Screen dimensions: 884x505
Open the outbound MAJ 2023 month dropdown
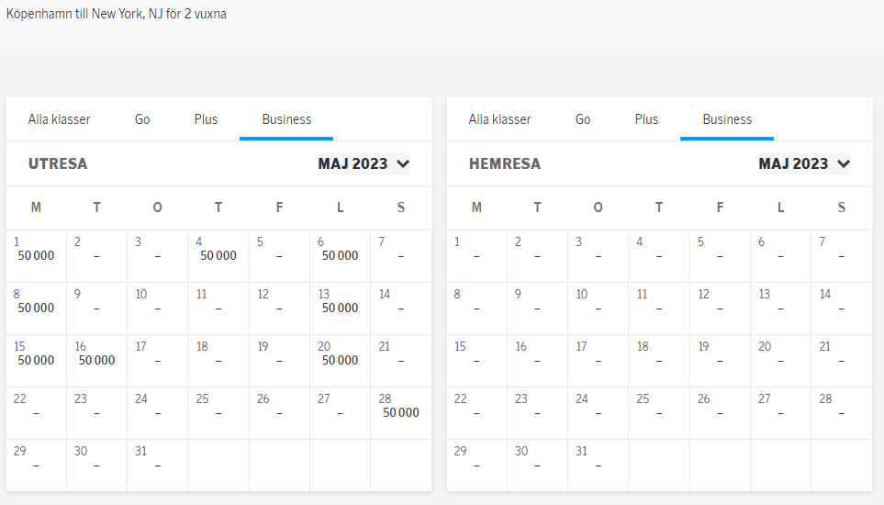tap(364, 164)
